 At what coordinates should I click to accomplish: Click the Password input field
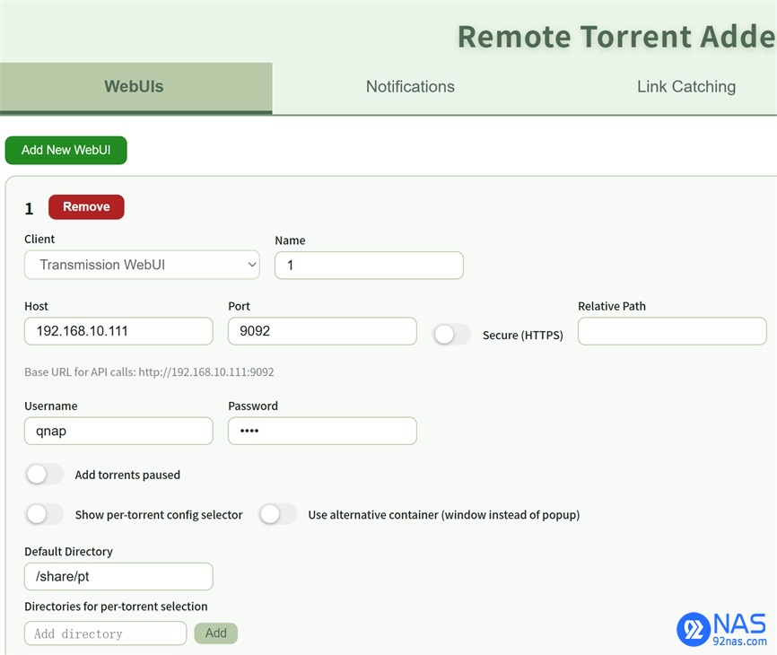322,431
